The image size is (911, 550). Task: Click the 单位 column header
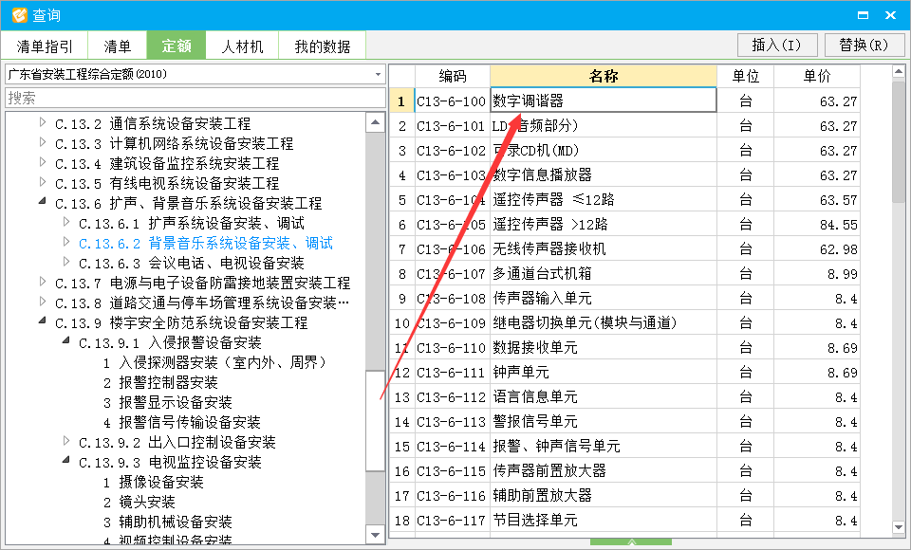click(746, 76)
